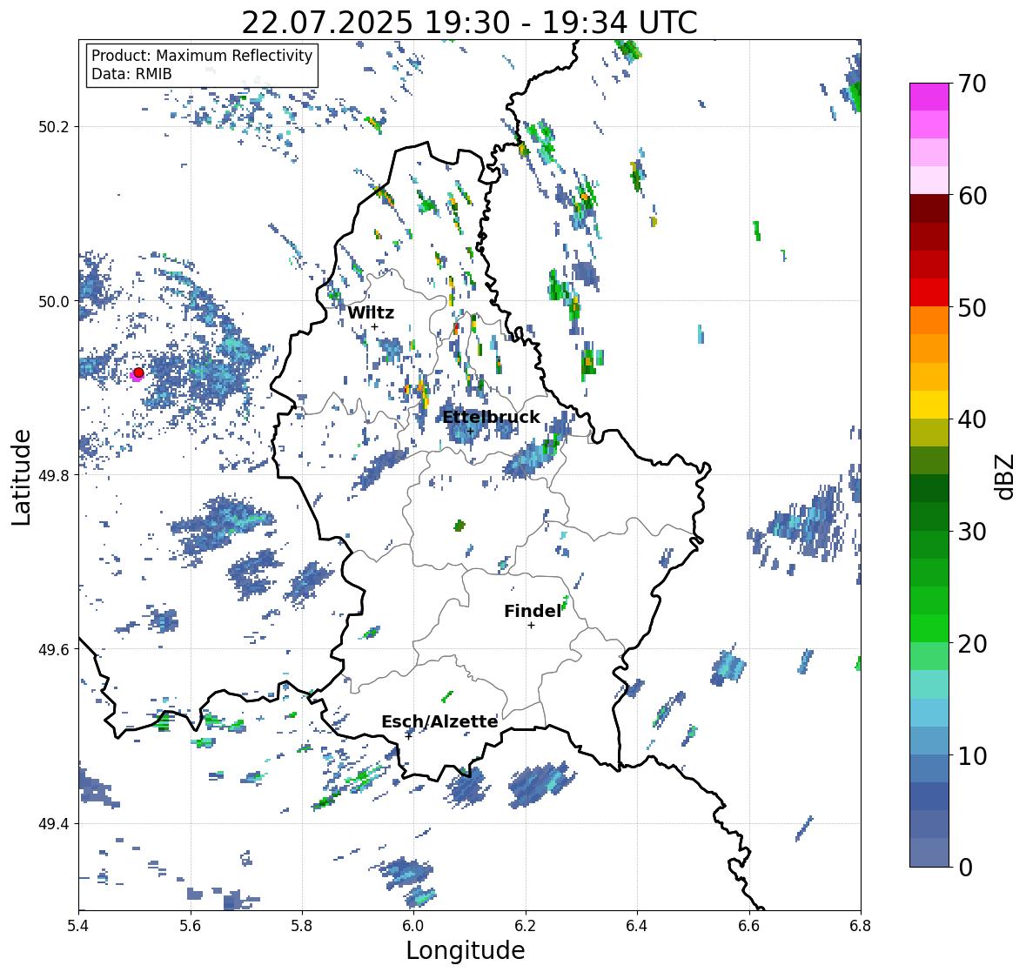Click the 'Data: RMIB' legend text
Screen dimensions: 1026x972
tap(131, 74)
